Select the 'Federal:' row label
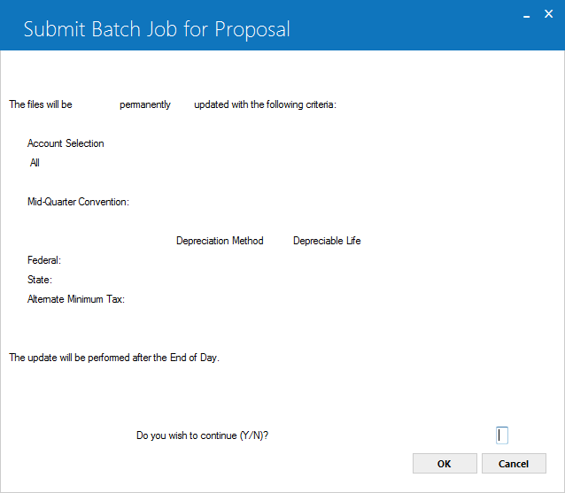565x493 pixels. coord(44,260)
